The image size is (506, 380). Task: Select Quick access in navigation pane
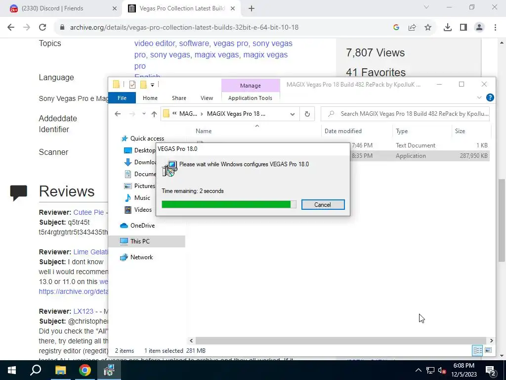tap(147, 139)
